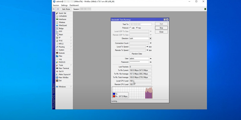Screen dimensions: 241x120
Task: Click Make Supout.rif in sidebar
Action: click(64, 74)
